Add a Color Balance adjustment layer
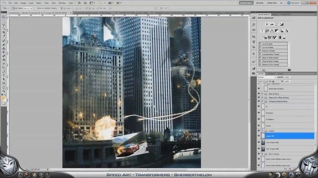This screenshot has height=178, width=318. 272,31
